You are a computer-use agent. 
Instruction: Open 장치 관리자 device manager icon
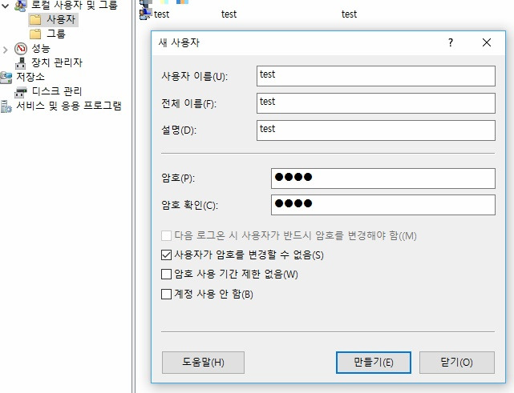[21, 62]
